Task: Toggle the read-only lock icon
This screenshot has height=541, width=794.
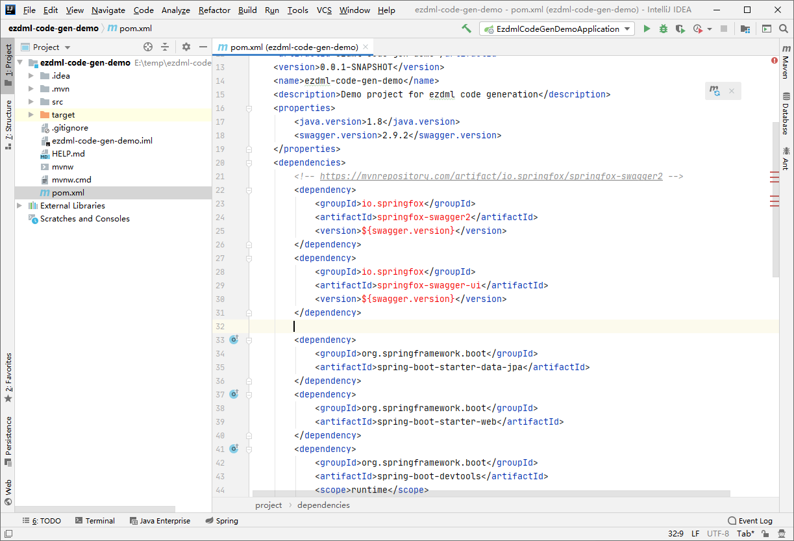Action: click(x=767, y=534)
